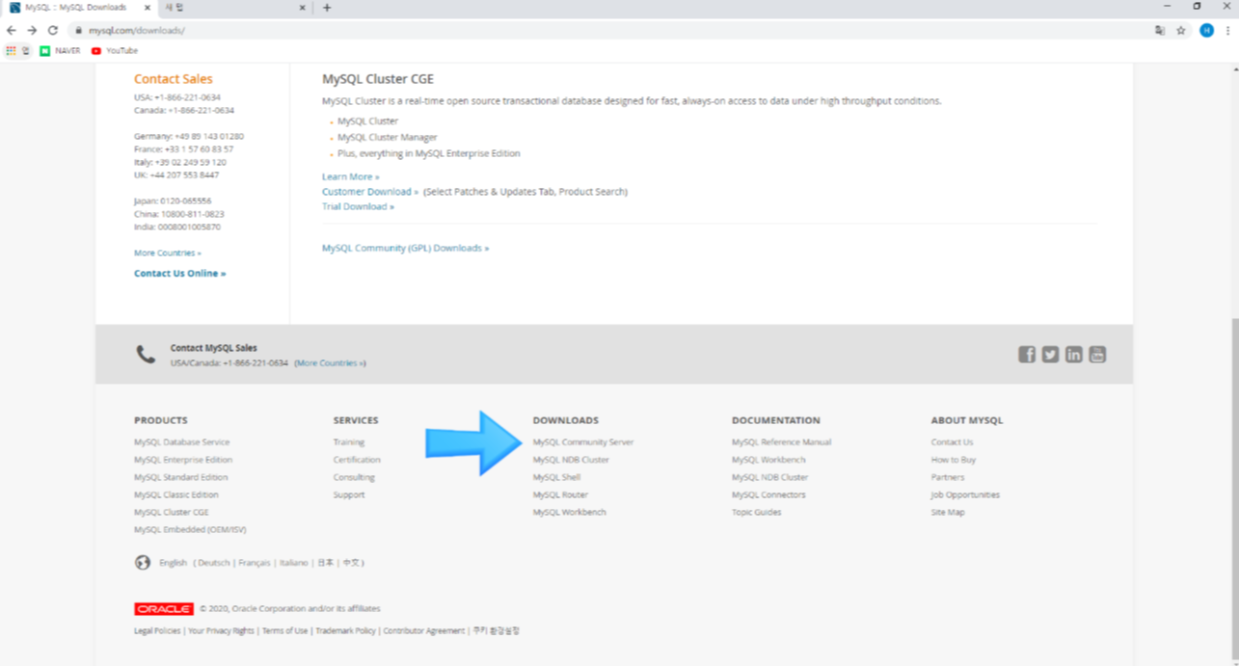Screen dimensions: 1239x666
Task: Switch language to Français
Action: (255, 563)
